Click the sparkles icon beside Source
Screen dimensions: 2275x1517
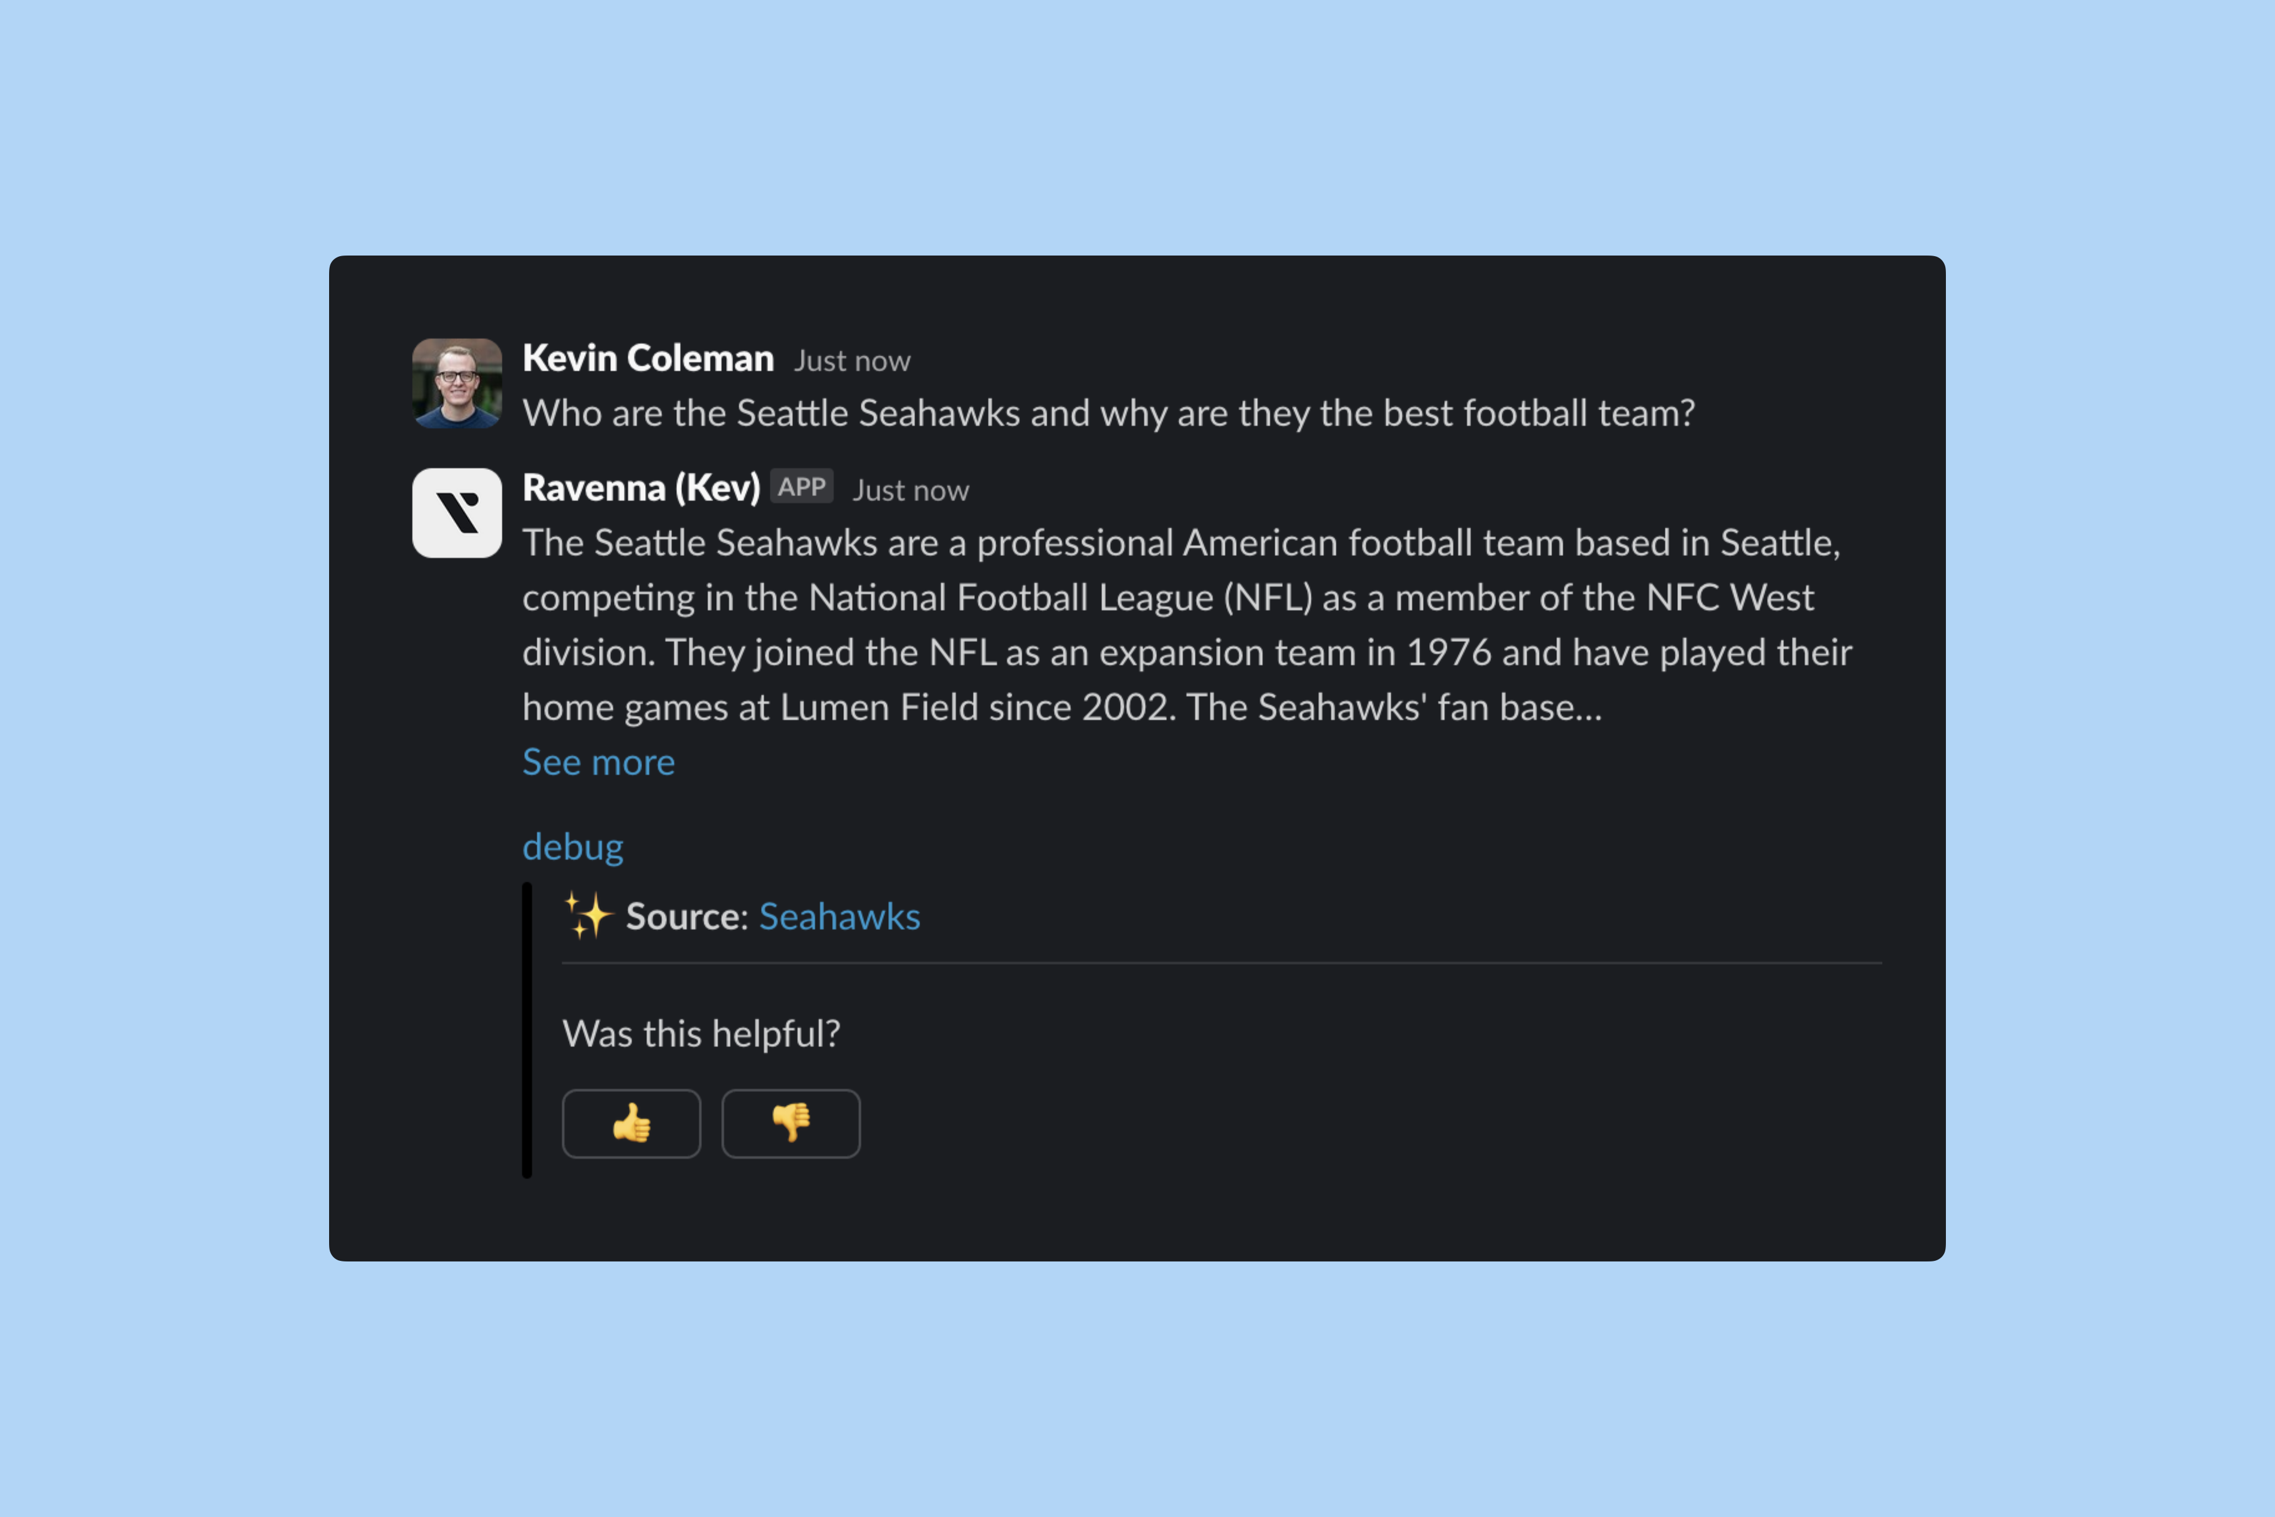(x=588, y=915)
